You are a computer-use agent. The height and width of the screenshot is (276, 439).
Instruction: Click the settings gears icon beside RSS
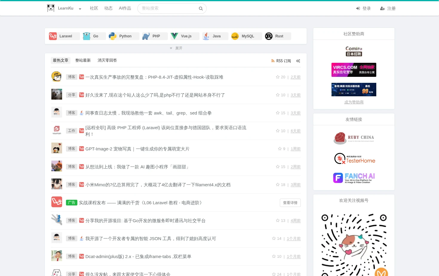tap(298, 61)
